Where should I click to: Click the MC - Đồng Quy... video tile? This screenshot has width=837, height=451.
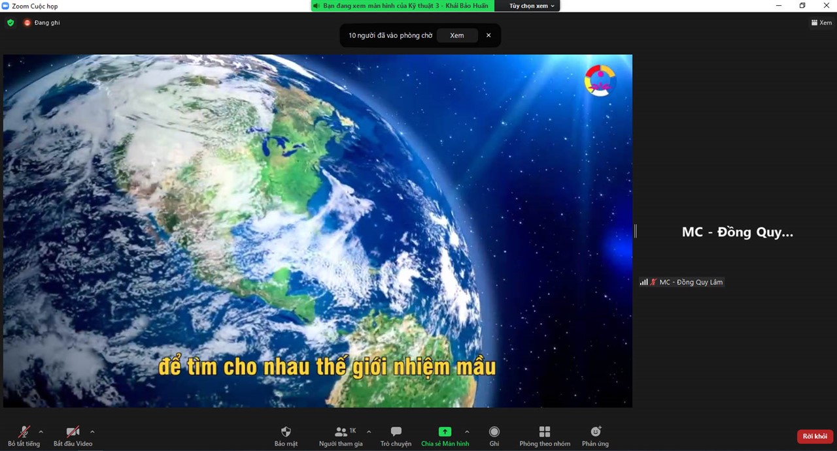coord(737,232)
